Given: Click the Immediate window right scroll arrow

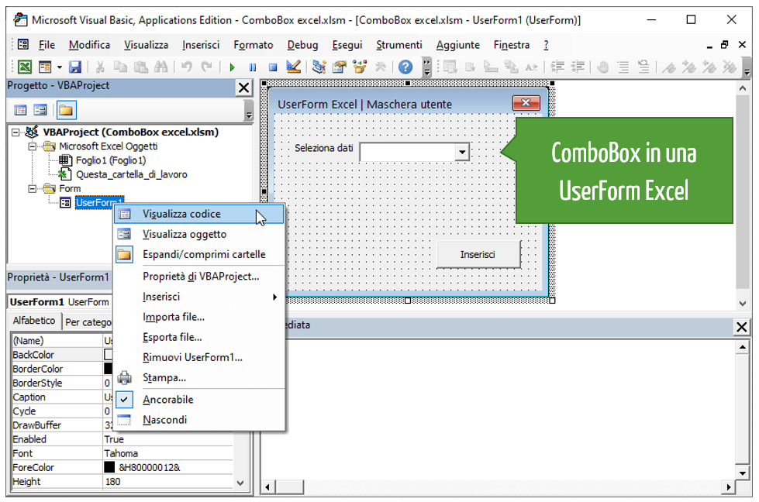Looking at the screenshot, I should pos(729,487).
